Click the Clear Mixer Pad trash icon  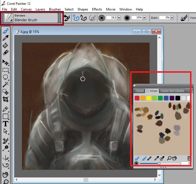click(189, 158)
